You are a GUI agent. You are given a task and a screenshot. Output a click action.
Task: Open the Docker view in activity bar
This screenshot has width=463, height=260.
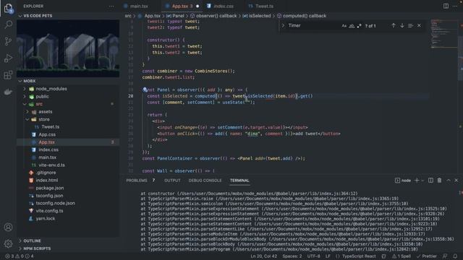pos(8,92)
